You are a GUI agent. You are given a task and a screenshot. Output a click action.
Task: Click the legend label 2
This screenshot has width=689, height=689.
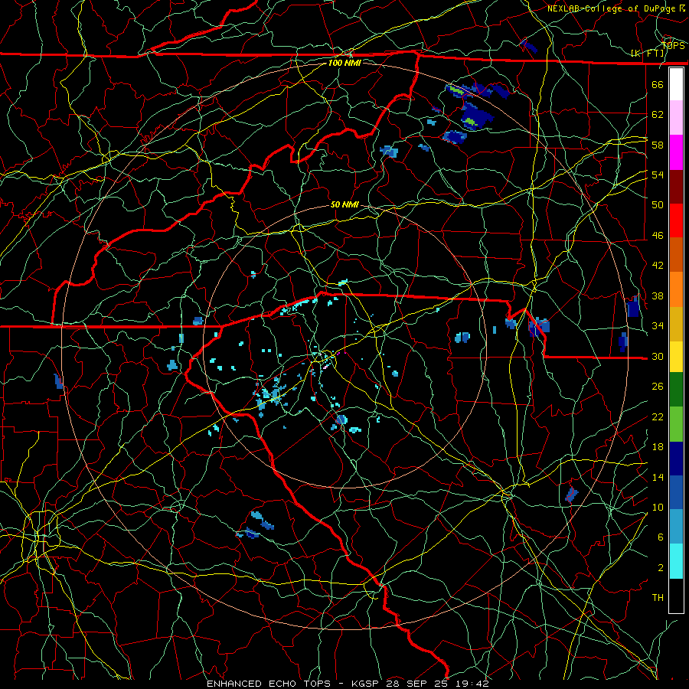pos(661,568)
